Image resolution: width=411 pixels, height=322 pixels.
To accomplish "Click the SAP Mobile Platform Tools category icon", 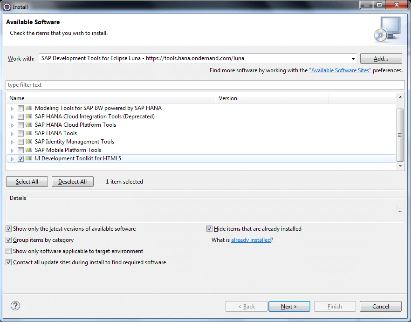I will click(x=29, y=150).
